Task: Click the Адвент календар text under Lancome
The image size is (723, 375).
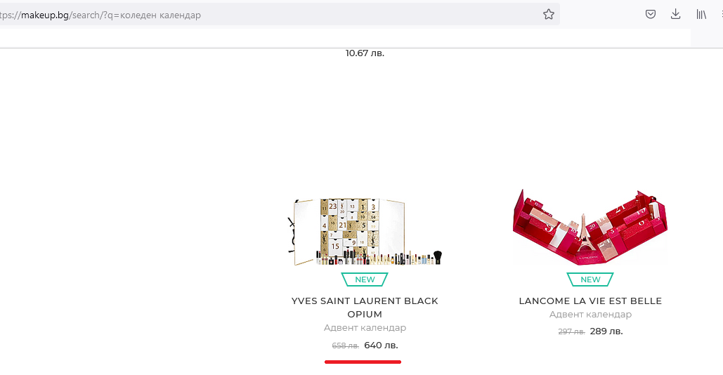Action: 590,314
